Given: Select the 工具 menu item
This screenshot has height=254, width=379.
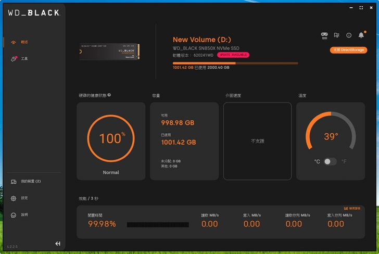Looking at the screenshot, I should (24, 59).
